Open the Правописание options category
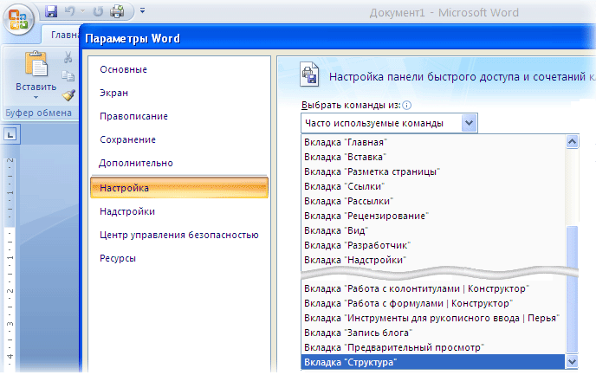 tap(133, 116)
